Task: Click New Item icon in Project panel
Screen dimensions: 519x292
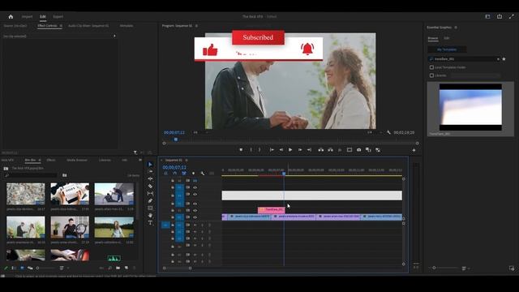Action: 127,268
